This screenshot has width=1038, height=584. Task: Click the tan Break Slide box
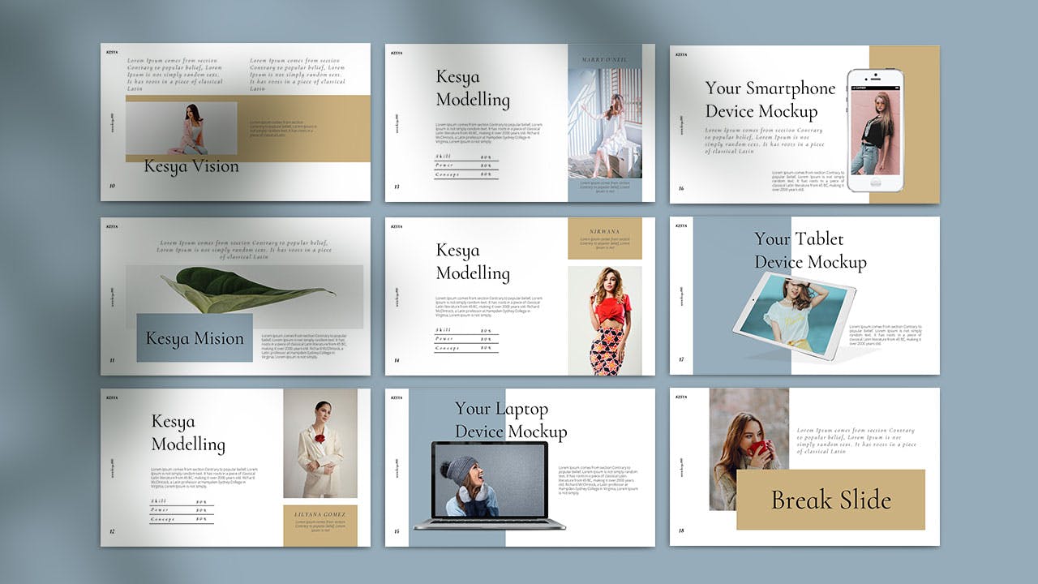[830, 500]
